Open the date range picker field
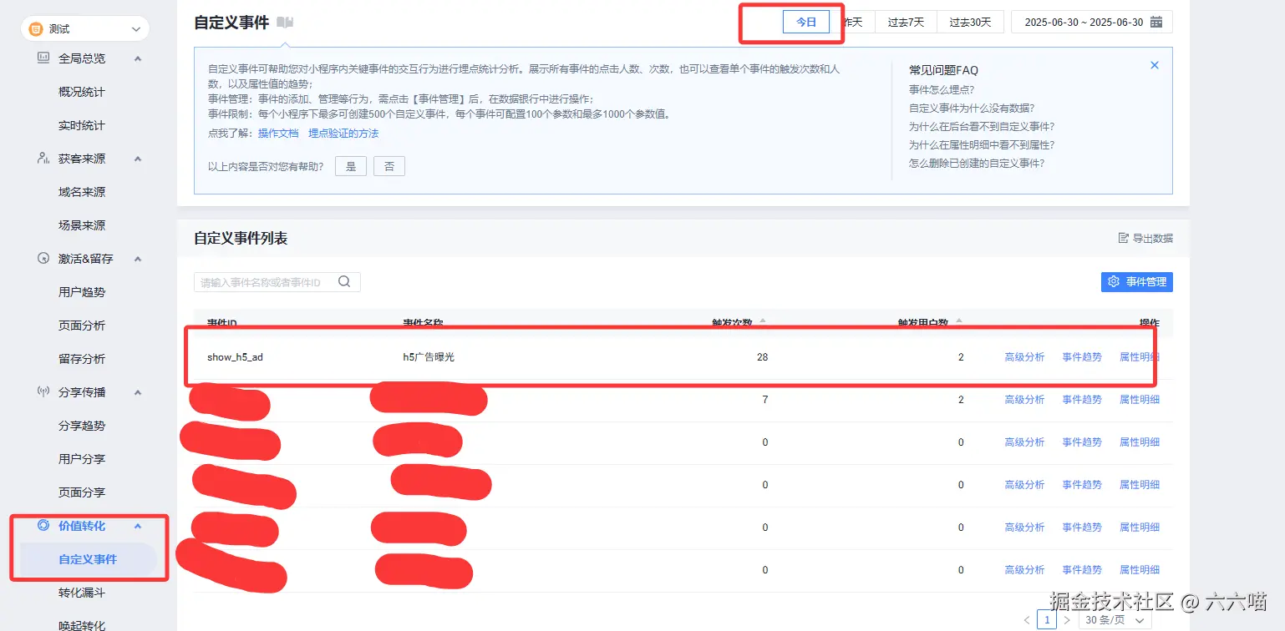Viewport: 1285px width, 631px height. (x=1091, y=23)
